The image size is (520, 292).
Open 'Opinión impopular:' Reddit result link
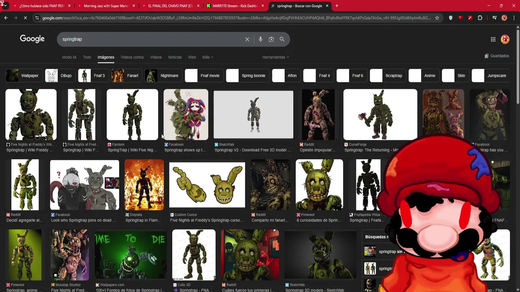point(318,150)
